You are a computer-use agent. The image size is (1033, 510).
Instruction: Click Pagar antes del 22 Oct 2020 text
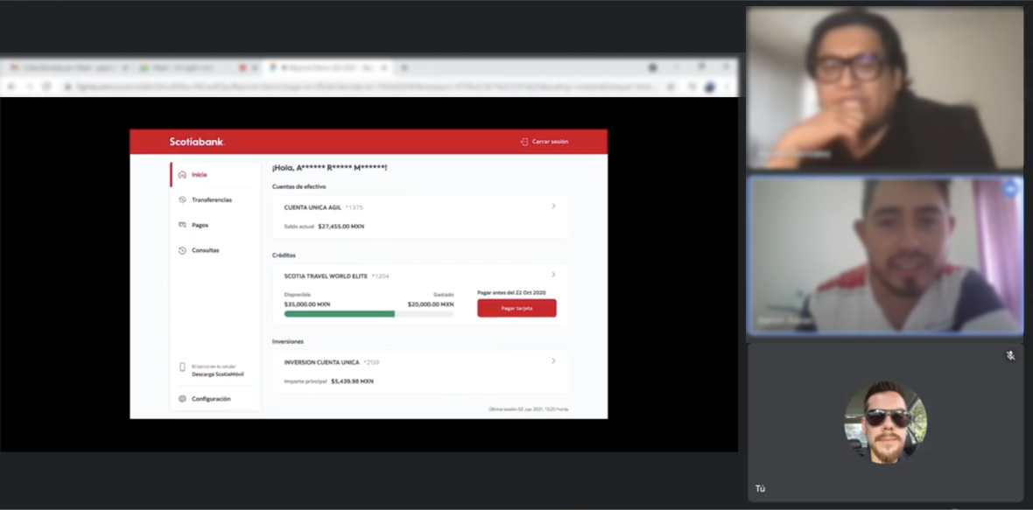(512, 293)
